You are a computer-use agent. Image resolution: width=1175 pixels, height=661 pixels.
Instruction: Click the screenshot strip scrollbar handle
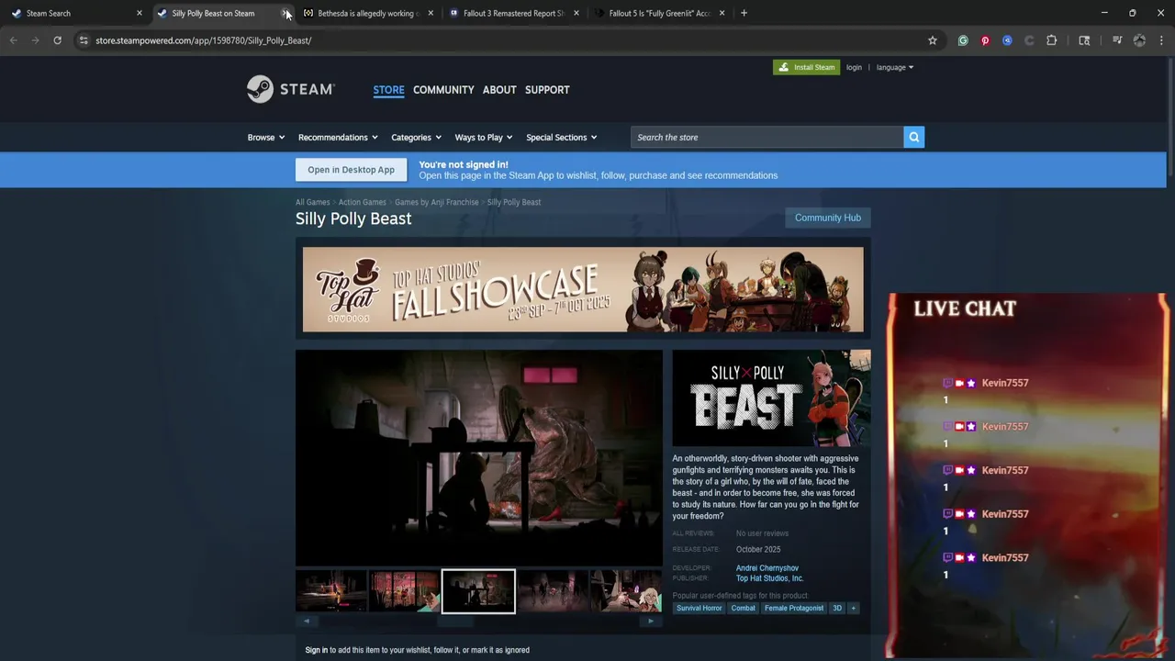tap(455, 622)
